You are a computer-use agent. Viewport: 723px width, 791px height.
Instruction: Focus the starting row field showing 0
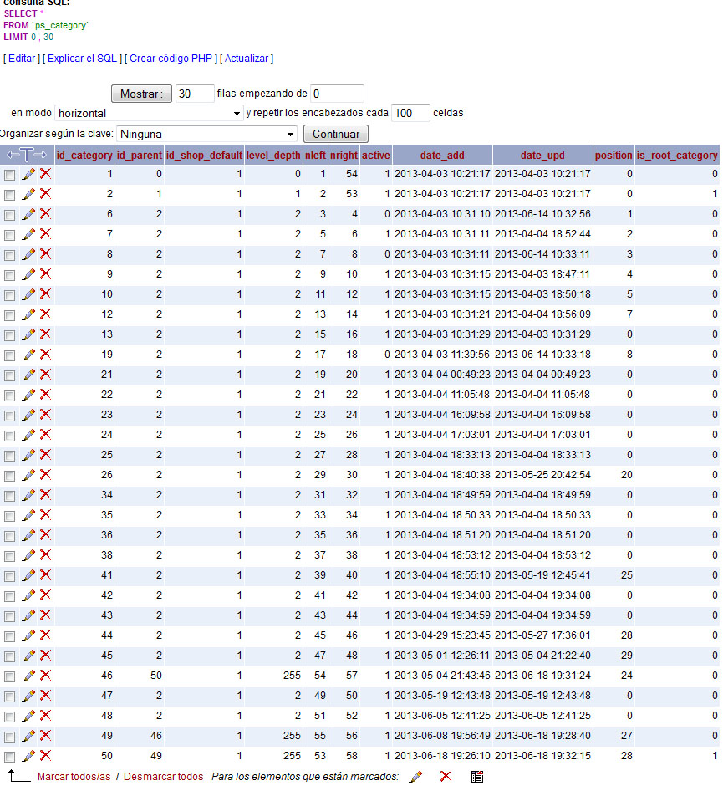tap(337, 94)
